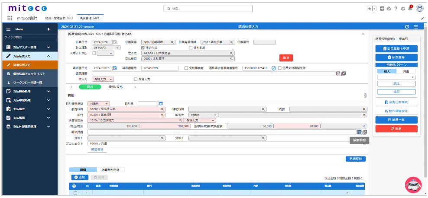Screen dimensions: 428x198
Task: Open the 取引先 対象外 dropdown
Action: (204, 115)
